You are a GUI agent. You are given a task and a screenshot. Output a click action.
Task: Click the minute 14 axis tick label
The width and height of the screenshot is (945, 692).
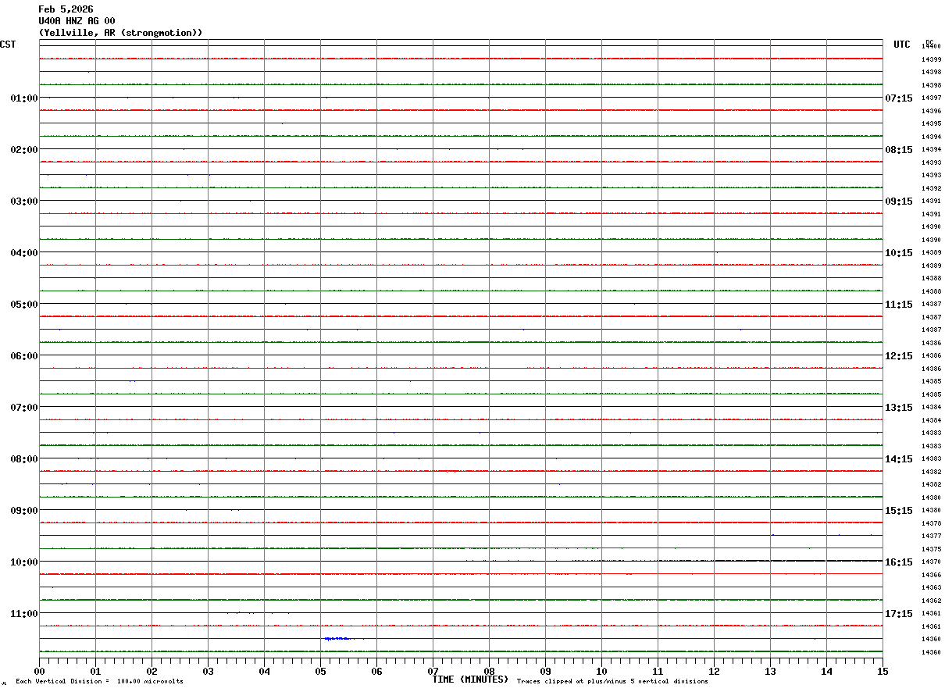[827, 672]
